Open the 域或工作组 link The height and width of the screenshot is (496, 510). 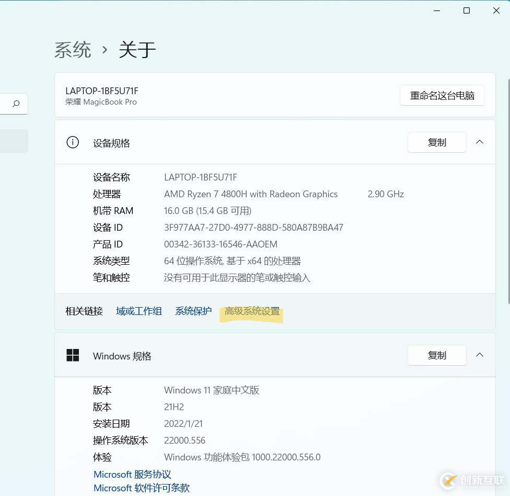(139, 311)
